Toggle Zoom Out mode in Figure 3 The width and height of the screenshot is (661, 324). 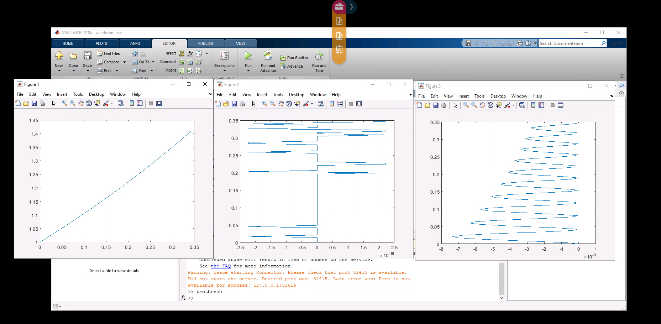pos(474,105)
